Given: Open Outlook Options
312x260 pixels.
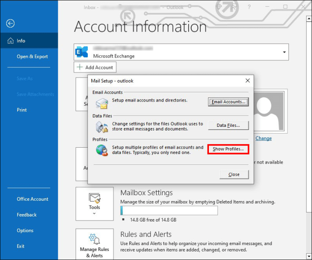Looking at the screenshot, I should (x=25, y=231).
